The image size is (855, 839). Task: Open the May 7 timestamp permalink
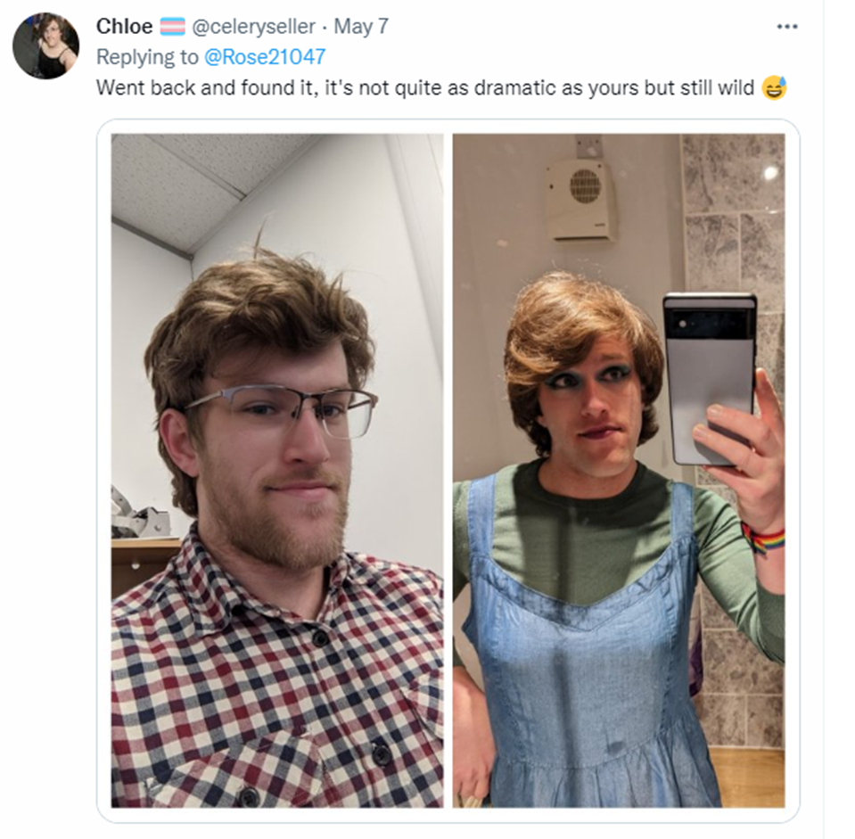[361, 27]
